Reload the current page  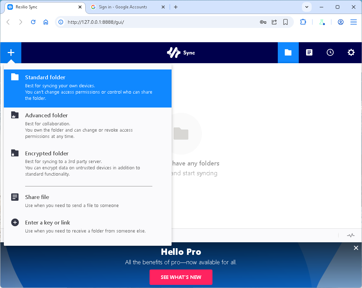pos(33,22)
